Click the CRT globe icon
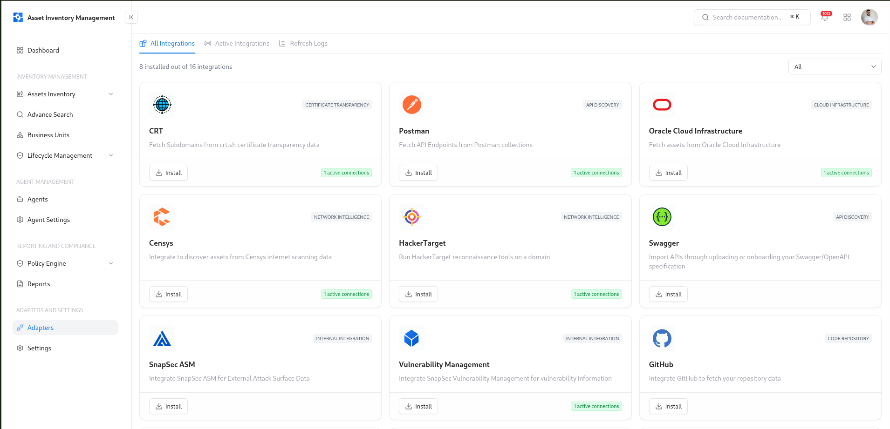Image resolution: width=890 pixels, height=429 pixels. [x=162, y=105]
